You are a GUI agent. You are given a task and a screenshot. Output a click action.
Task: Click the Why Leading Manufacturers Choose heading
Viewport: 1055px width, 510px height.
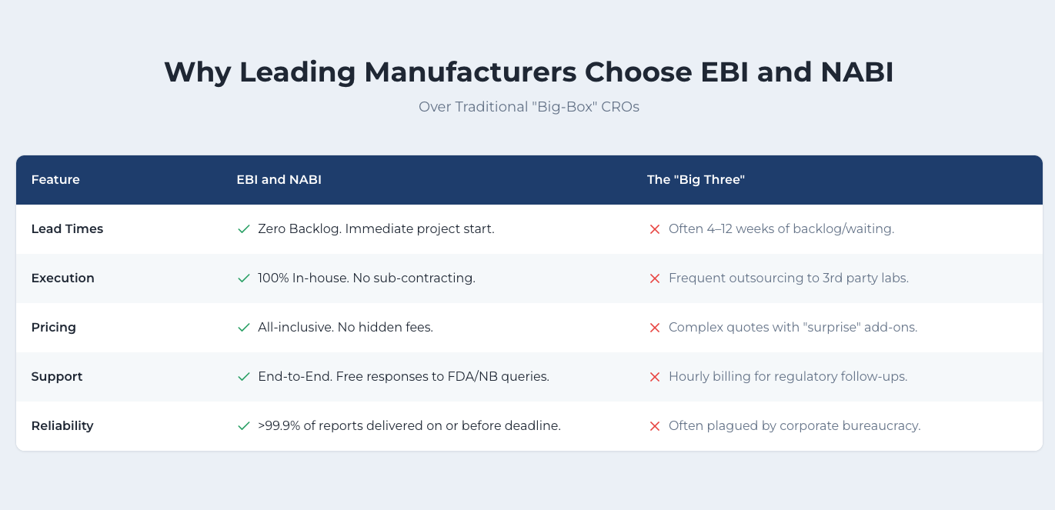[x=528, y=72]
